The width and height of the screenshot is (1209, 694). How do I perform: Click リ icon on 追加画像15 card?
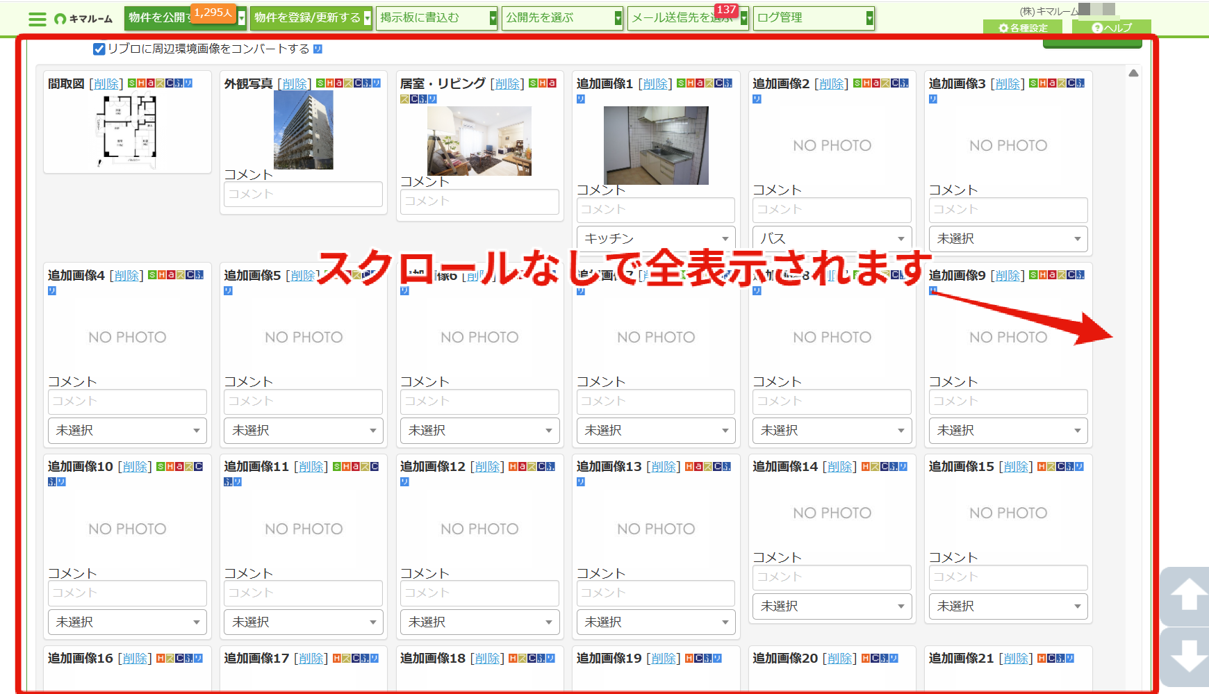click(1079, 466)
